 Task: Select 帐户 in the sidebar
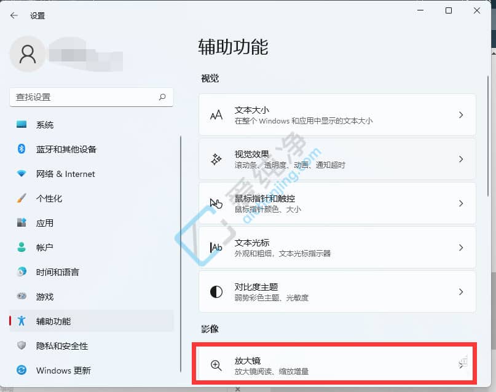92,247
